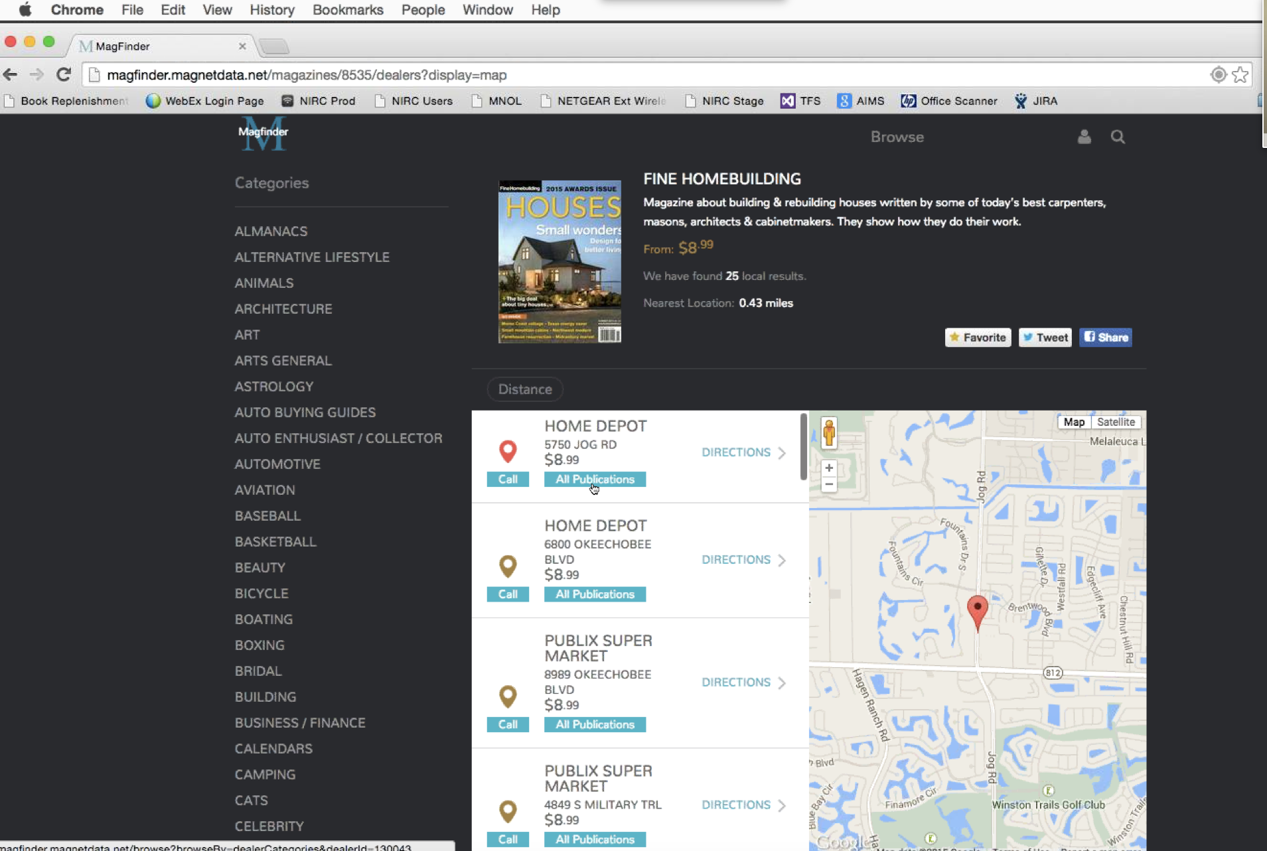Click the dealer list scrollbar
The image size is (1267, 851).
[x=803, y=446]
